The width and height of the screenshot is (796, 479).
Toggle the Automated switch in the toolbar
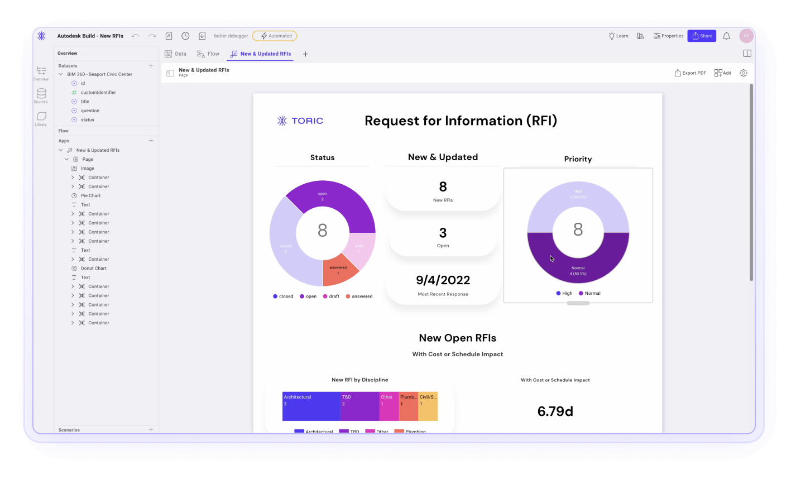point(274,35)
